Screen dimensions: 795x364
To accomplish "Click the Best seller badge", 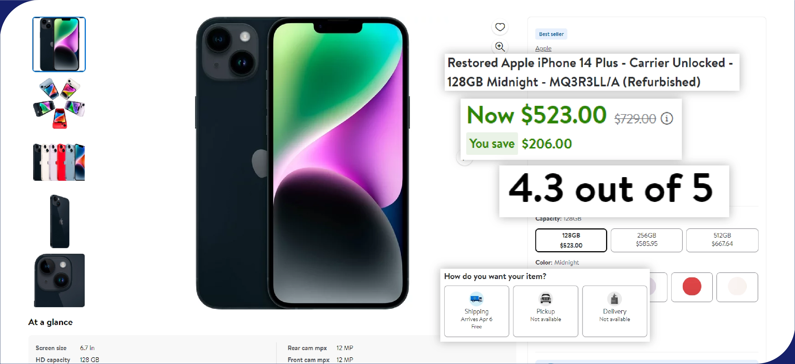I will 551,34.
